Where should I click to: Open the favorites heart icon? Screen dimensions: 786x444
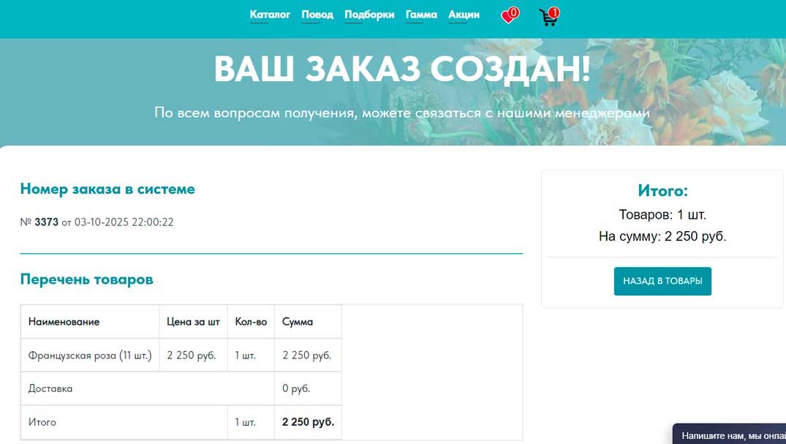coord(508,17)
